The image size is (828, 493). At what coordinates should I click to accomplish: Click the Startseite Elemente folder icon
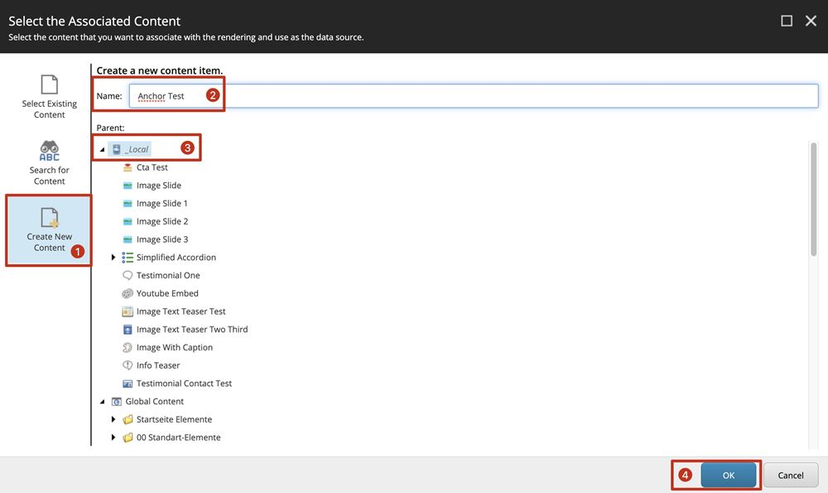tap(128, 420)
